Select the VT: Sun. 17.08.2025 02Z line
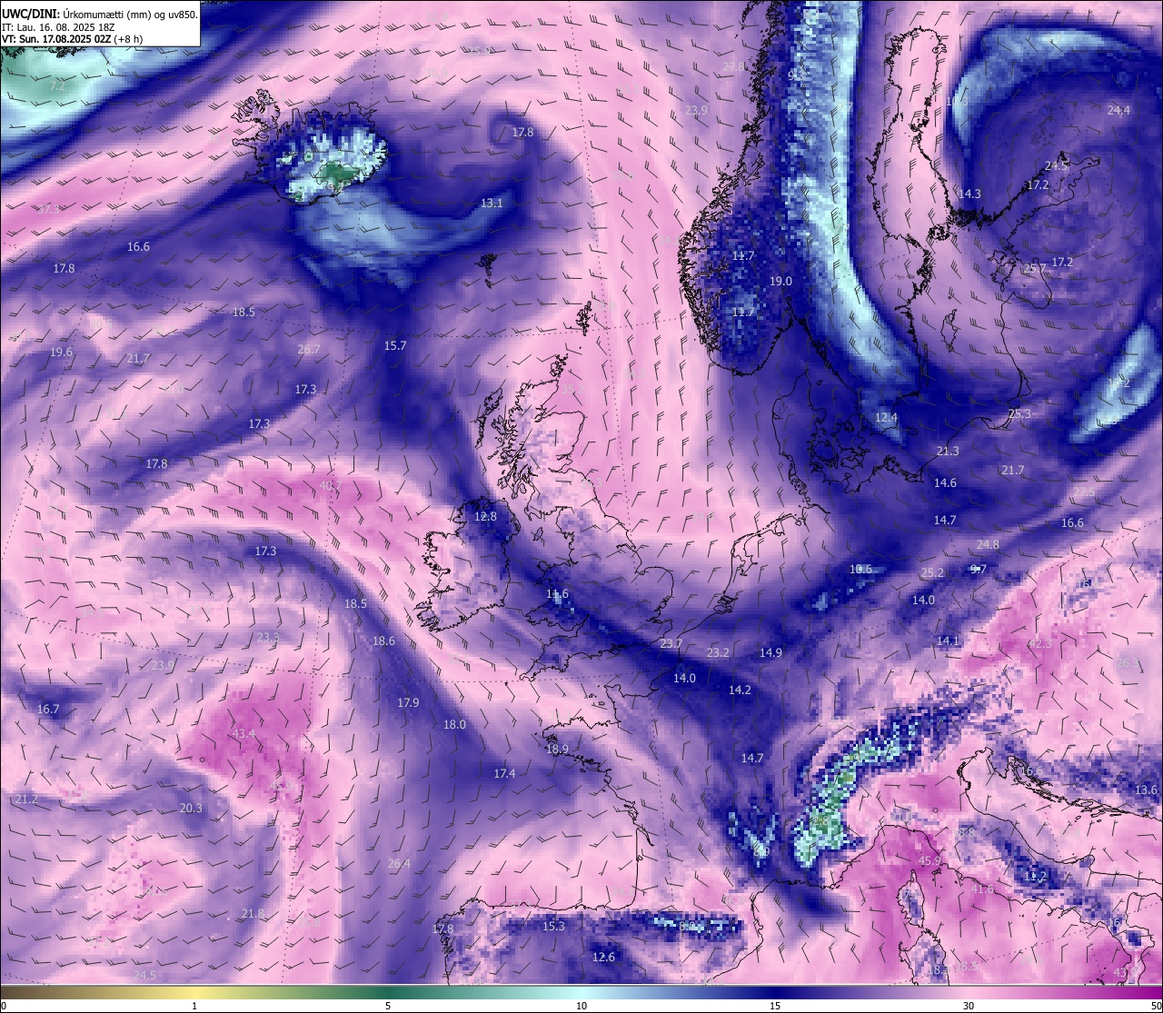 click(73, 39)
